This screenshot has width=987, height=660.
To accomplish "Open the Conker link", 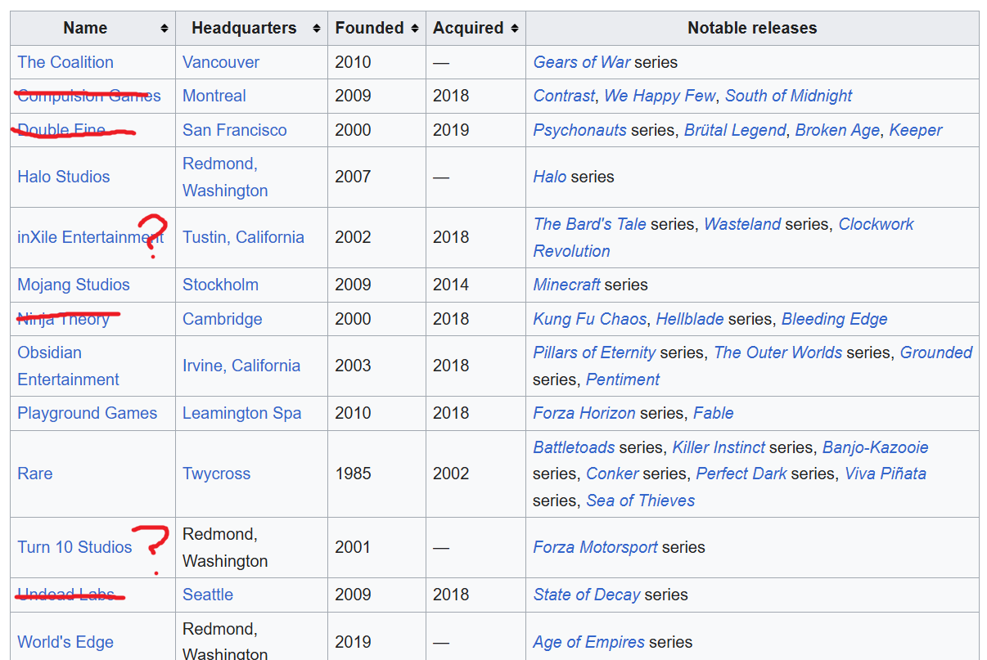I will pos(612,474).
